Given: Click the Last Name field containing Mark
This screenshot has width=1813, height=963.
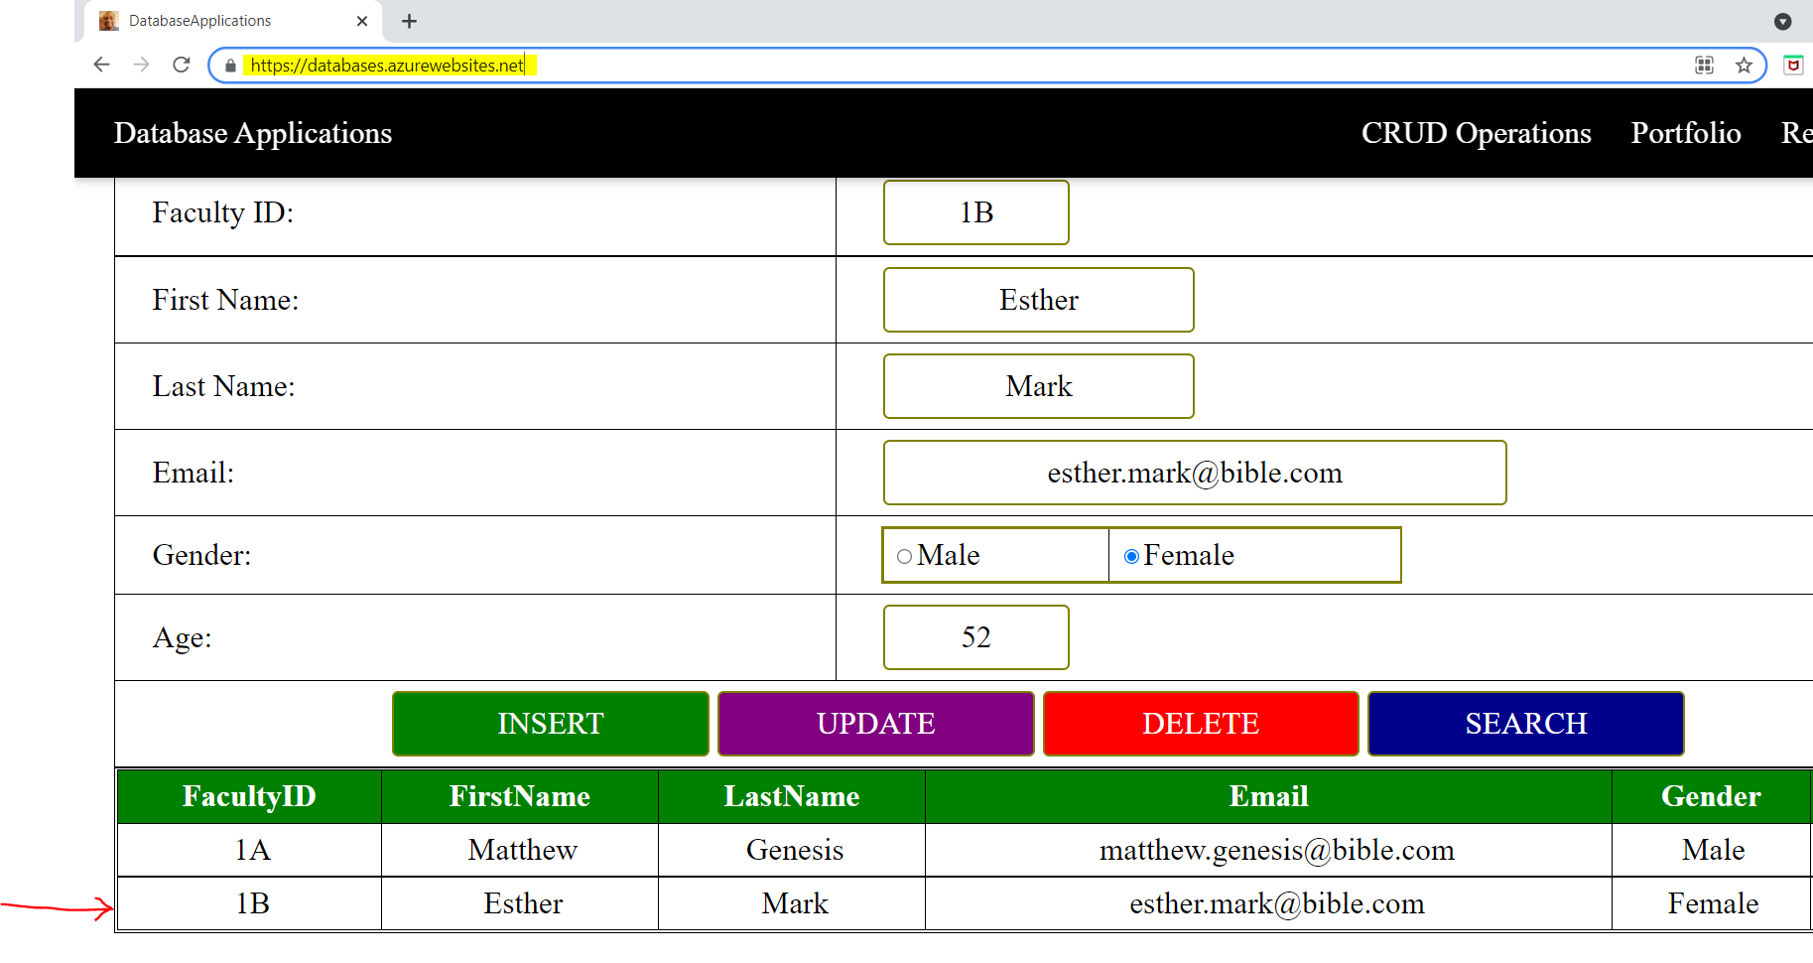Looking at the screenshot, I should pos(1039,386).
